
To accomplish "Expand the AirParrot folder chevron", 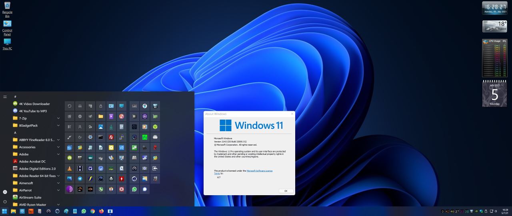I will point(58,190).
